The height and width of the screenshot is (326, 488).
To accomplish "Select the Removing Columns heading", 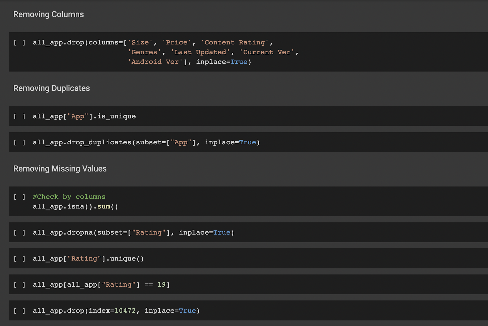I will click(x=48, y=14).
